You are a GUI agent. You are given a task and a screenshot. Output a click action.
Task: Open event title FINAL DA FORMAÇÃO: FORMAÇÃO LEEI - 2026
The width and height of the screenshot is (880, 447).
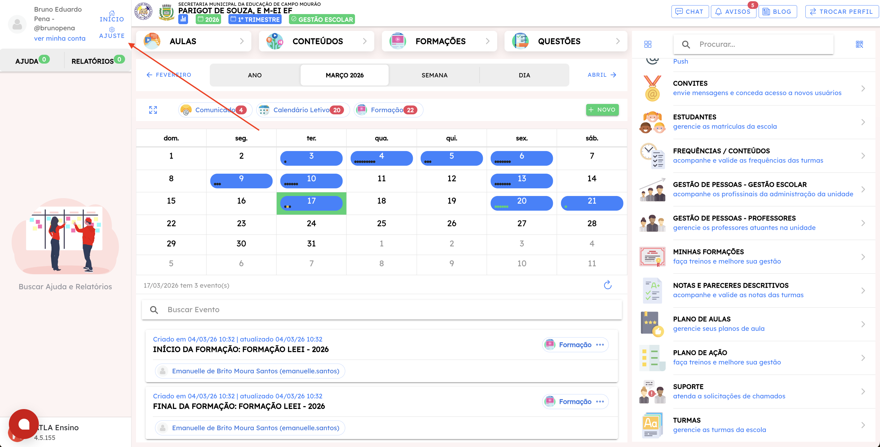(x=239, y=406)
